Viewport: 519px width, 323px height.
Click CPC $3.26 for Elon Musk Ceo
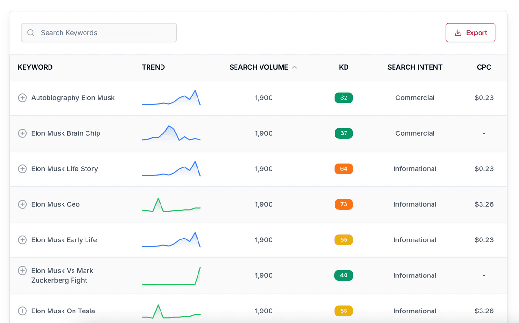(x=484, y=204)
